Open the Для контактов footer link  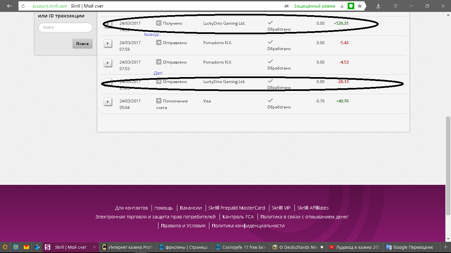click(x=131, y=208)
